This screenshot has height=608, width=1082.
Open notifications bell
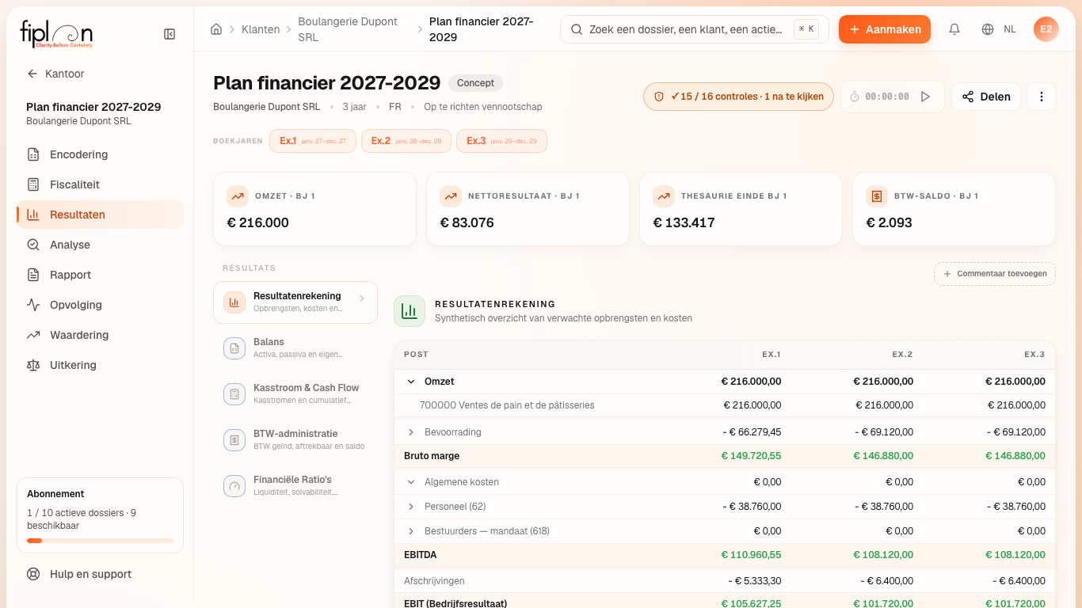coord(954,29)
